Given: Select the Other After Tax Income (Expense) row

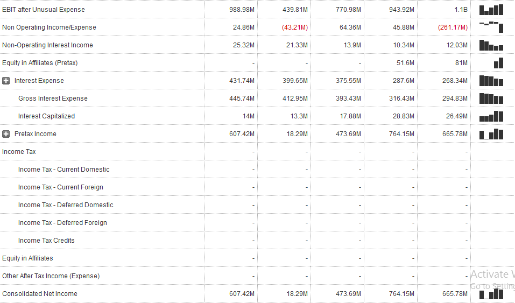Looking at the screenshot, I should tap(51, 276).
